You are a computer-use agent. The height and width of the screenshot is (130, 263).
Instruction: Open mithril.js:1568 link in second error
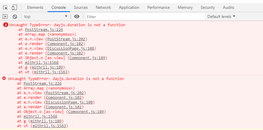40,116
